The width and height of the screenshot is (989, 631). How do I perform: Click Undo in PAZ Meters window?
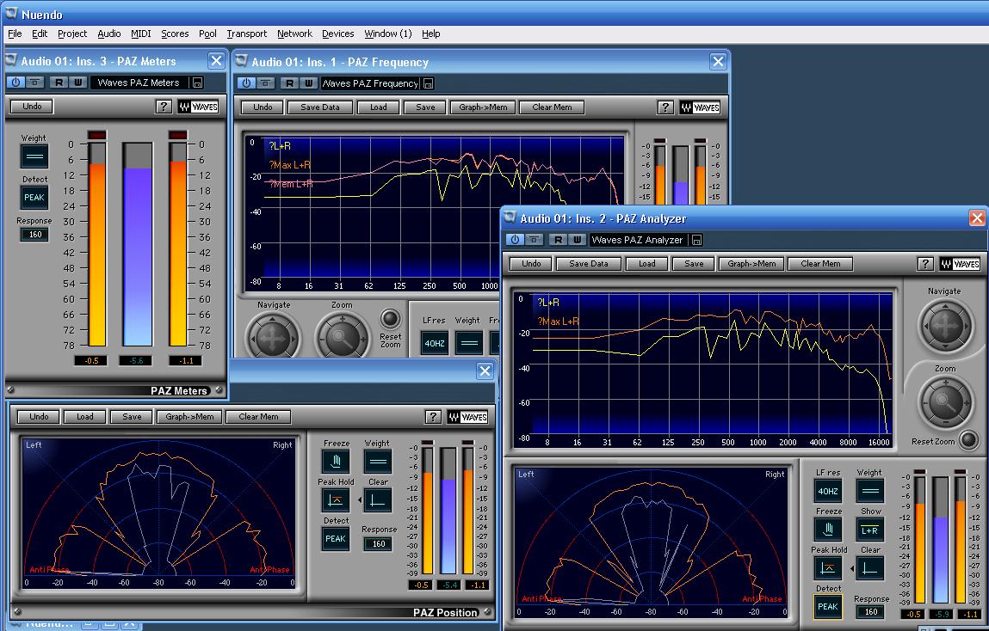pos(32,107)
